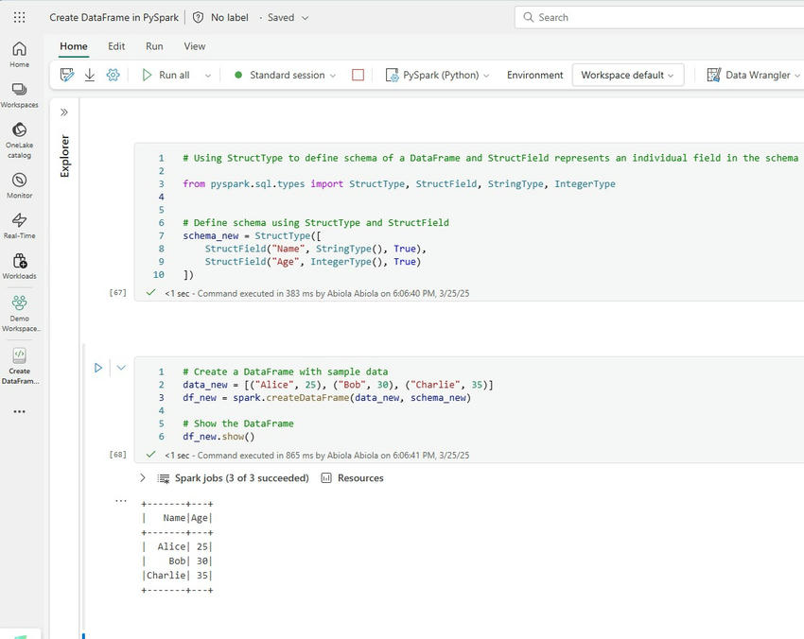Open more sidebar options ellipsis
The height and width of the screenshot is (639, 804).
(20, 411)
